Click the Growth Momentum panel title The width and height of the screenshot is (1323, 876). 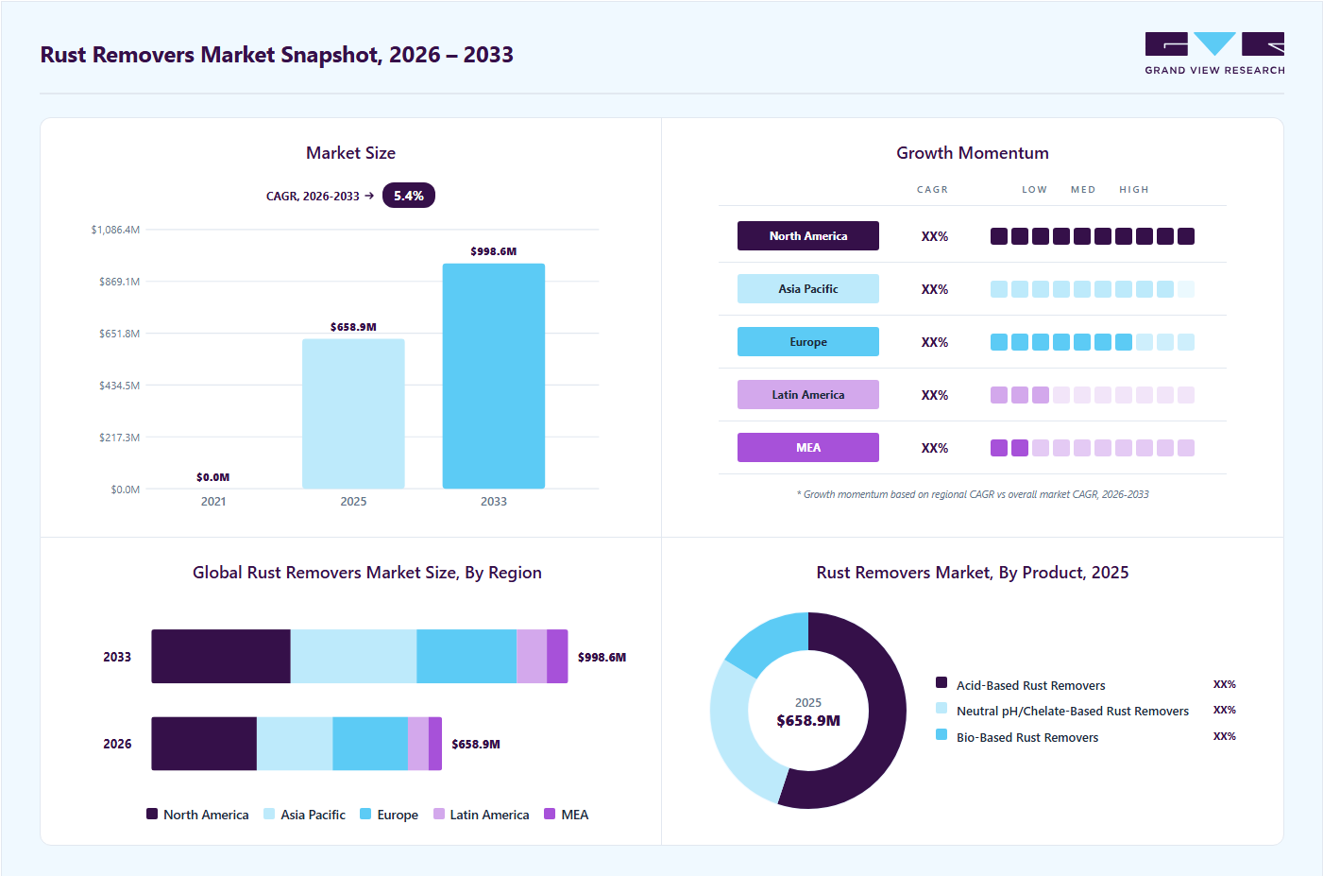(973, 153)
